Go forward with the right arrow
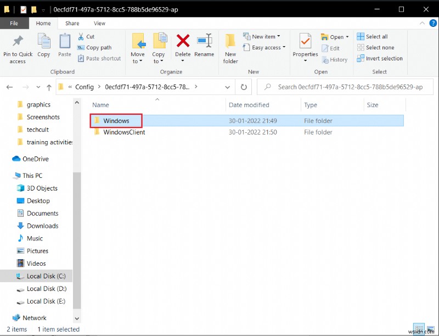The width and height of the screenshot is (439, 336). pyautogui.click(x=25, y=87)
